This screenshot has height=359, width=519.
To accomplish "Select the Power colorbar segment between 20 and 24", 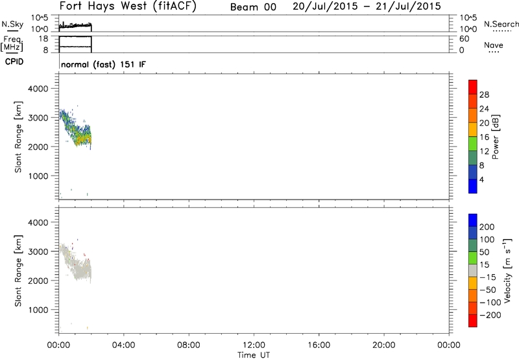I will click(473, 115).
